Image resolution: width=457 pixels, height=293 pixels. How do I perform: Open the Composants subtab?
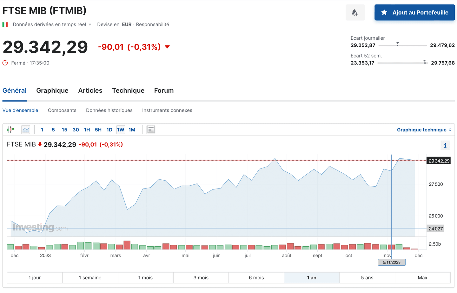click(x=62, y=110)
